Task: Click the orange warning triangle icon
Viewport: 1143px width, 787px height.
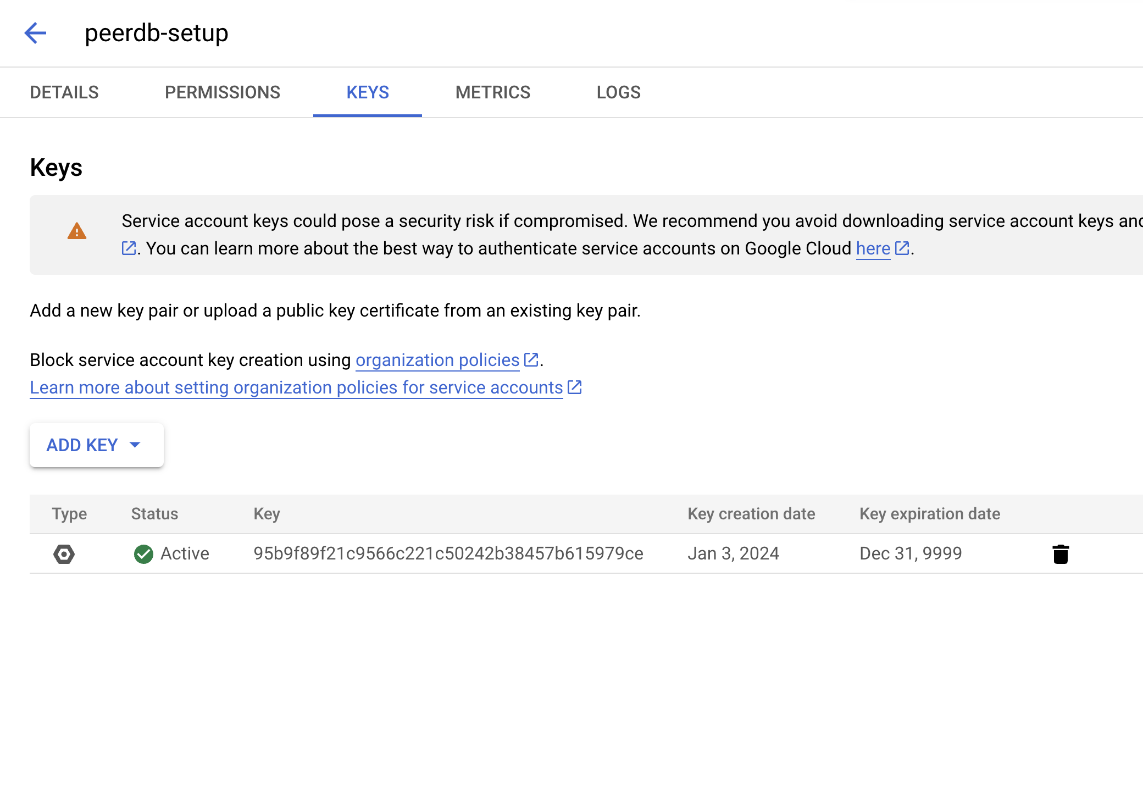Action: (x=77, y=231)
